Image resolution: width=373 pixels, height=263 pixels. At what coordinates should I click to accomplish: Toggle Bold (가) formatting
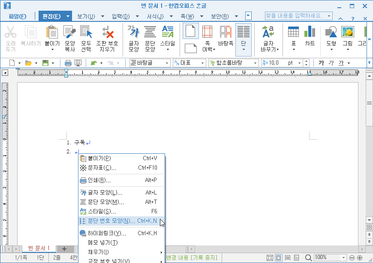(321, 63)
